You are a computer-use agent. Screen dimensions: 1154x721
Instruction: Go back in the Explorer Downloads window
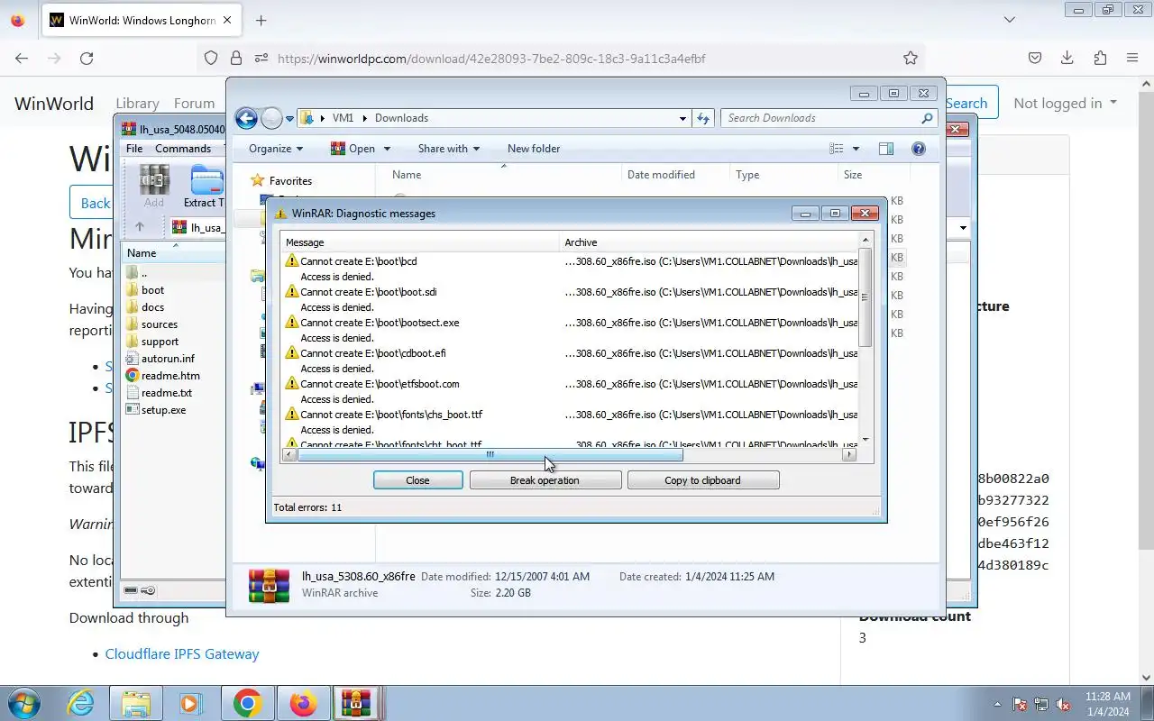[246, 118]
